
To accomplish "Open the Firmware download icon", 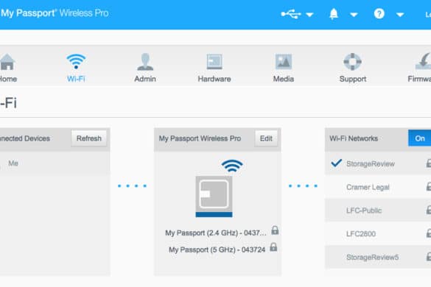I will (424, 62).
